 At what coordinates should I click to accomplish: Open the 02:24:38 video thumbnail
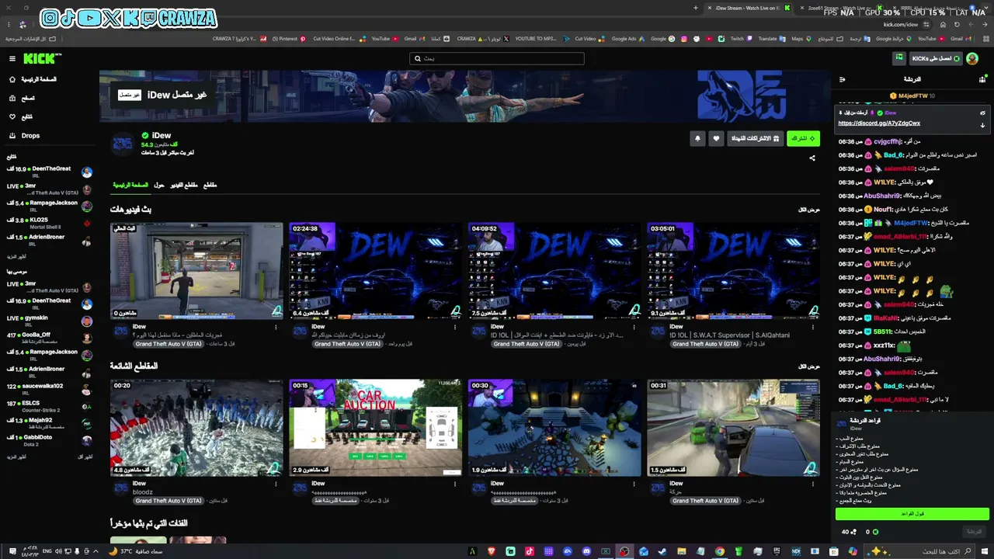point(376,271)
